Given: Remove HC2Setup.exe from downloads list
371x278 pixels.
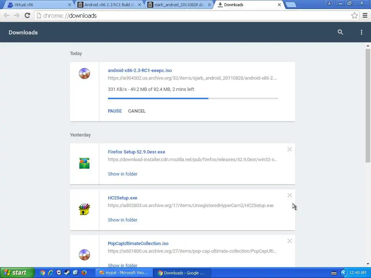Looking at the screenshot, I should [289, 195].
